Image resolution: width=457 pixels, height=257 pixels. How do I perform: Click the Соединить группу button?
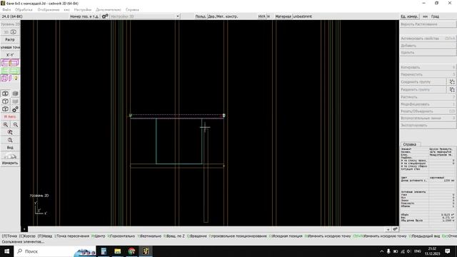[x=423, y=82]
